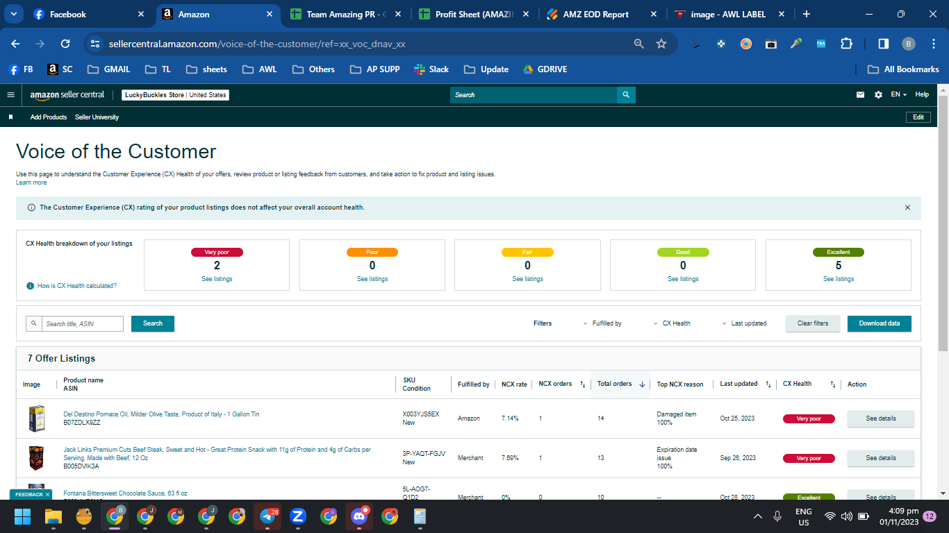Focus the Search title, ASIN input field

[83, 323]
